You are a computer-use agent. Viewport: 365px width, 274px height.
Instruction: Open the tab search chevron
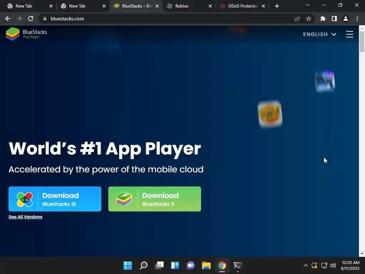click(x=308, y=5)
